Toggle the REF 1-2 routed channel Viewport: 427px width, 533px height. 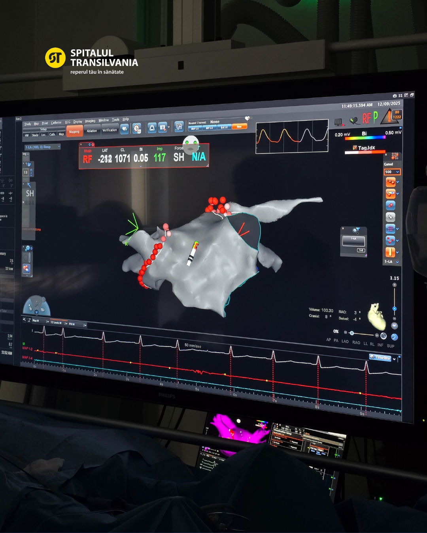pyautogui.click(x=210, y=128)
